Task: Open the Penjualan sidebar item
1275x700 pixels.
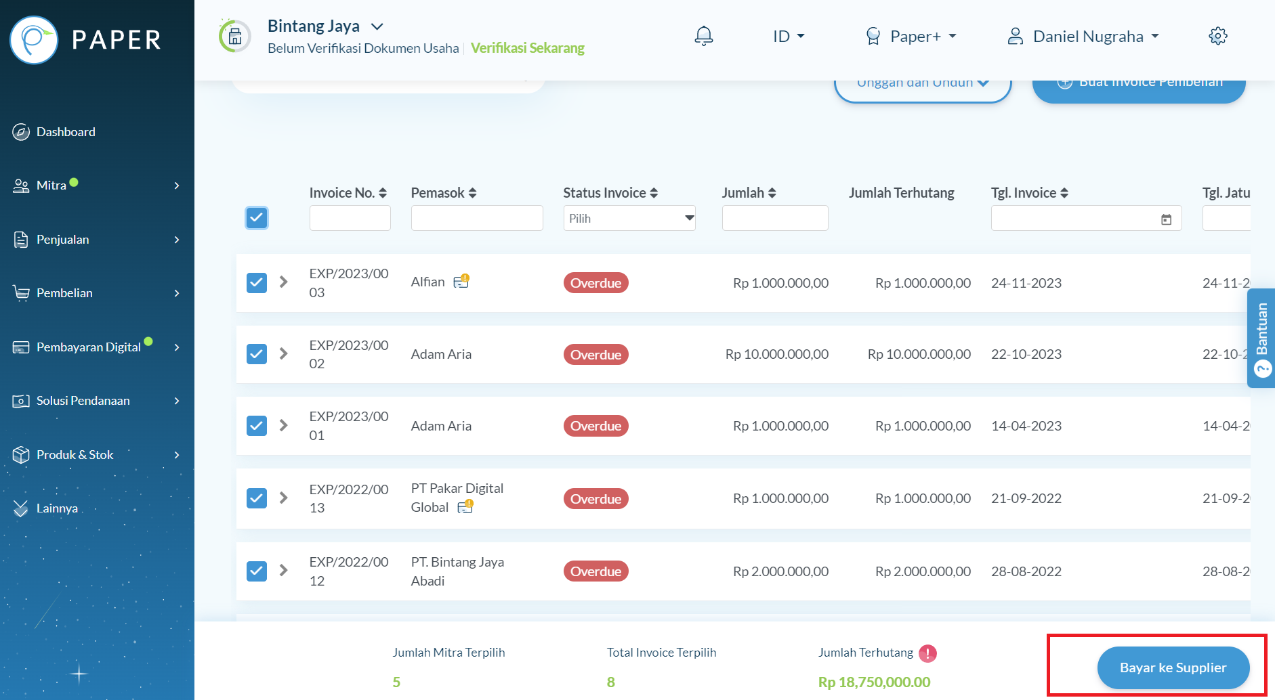Action: coord(63,239)
